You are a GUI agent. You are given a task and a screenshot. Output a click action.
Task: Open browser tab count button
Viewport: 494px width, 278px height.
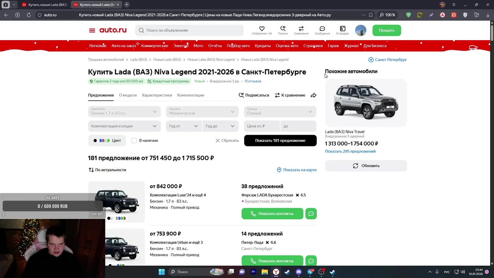[6, 5]
